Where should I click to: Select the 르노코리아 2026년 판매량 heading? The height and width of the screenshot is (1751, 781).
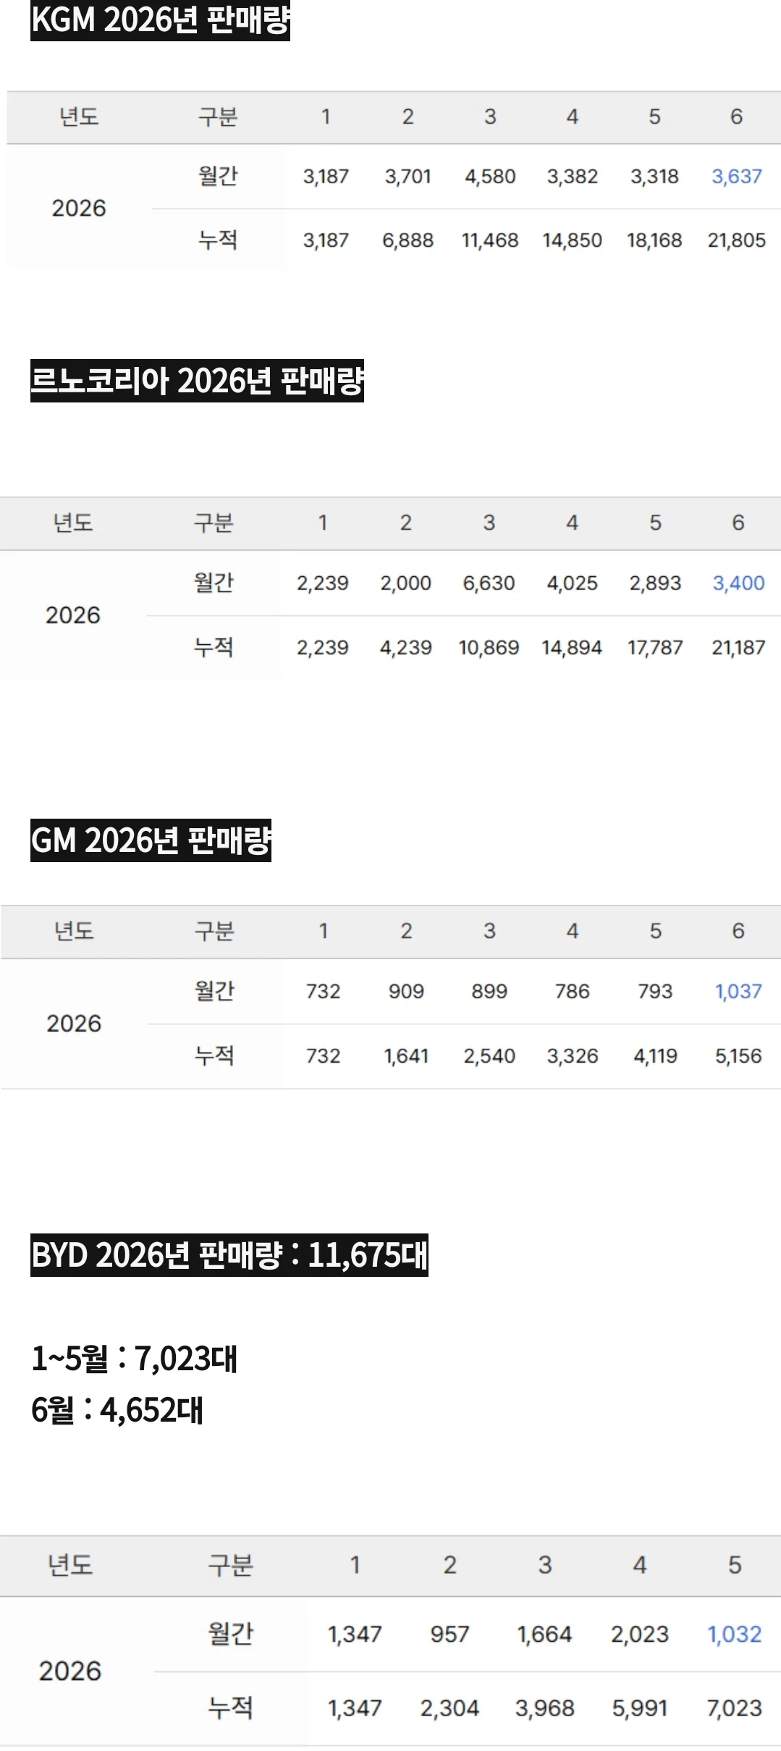pos(197,381)
